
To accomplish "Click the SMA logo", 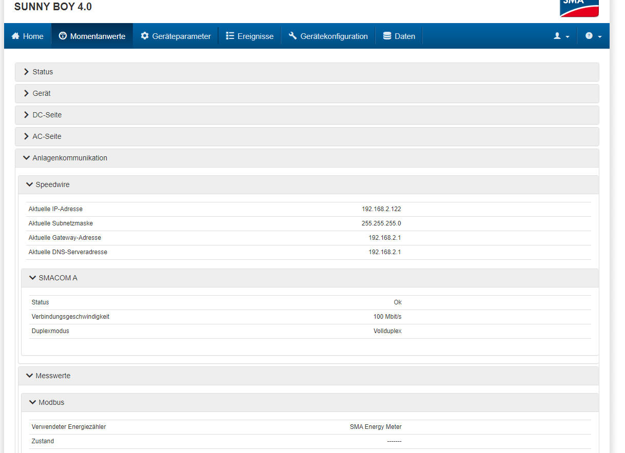I will (579, 8).
